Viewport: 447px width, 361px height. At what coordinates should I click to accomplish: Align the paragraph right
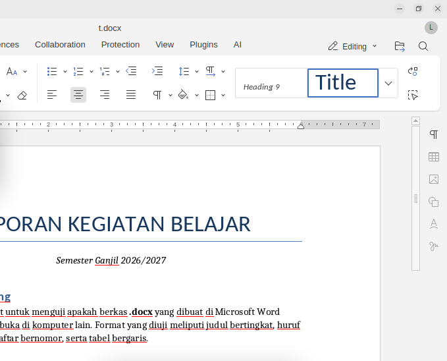click(x=105, y=95)
